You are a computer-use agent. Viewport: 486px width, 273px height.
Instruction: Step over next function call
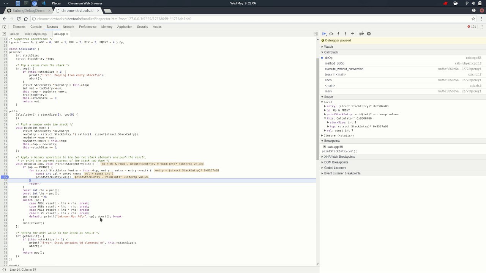pyautogui.click(x=331, y=34)
